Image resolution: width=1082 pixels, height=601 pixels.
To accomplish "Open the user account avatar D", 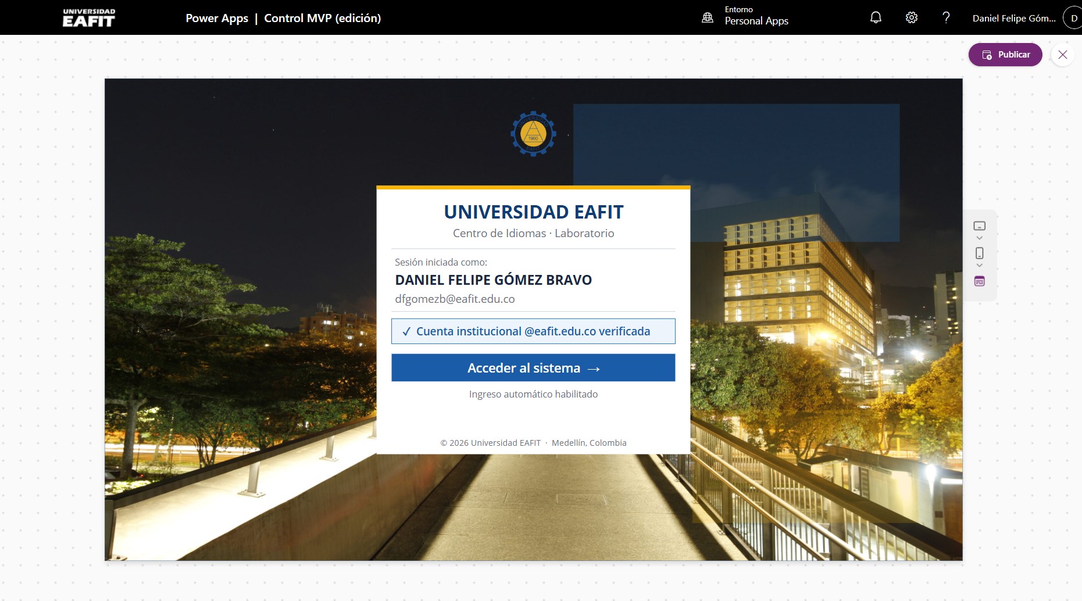I will pyautogui.click(x=1073, y=18).
